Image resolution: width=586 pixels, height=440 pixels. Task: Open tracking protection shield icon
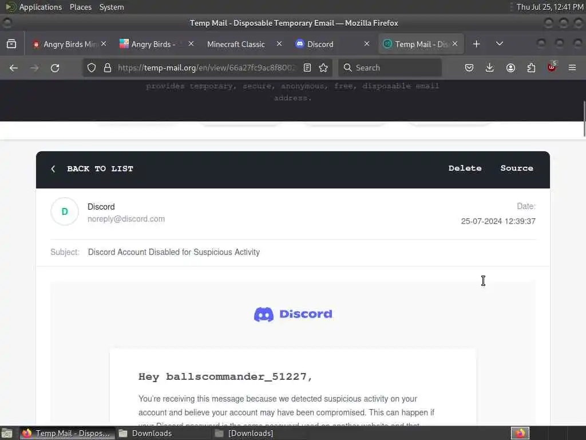click(x=92, y=68)
